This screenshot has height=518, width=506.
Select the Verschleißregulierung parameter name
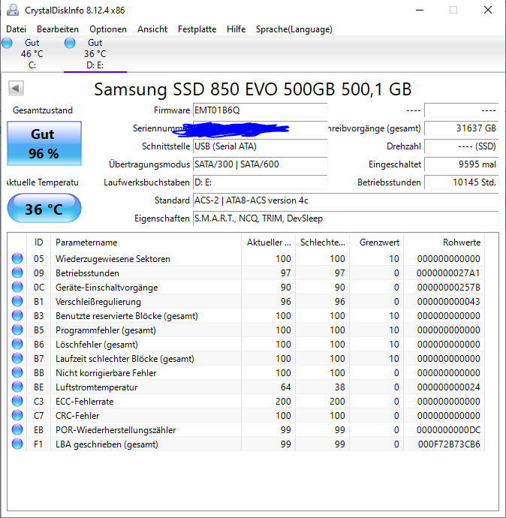pos(98,302)
